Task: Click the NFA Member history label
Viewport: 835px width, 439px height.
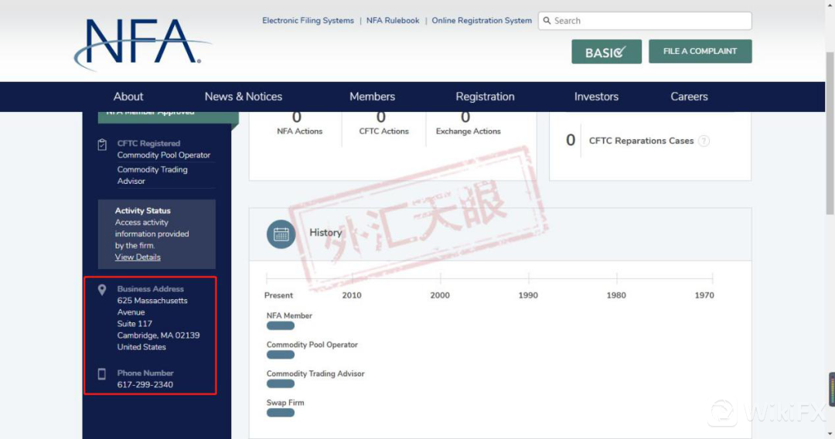Action: click(x=289, y=315)
